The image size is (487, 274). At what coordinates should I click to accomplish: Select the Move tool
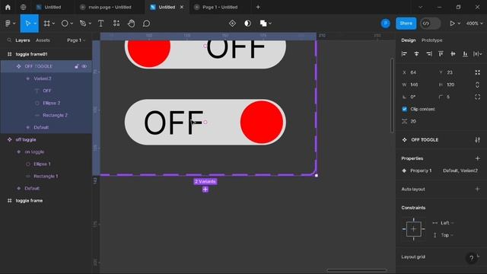(27, 24)
